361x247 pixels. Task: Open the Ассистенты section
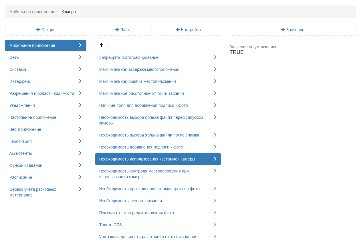pyautogui.click(x=46, y=153)
